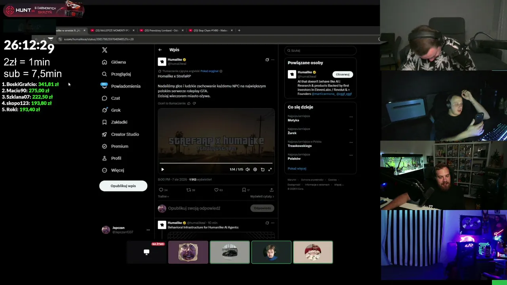Open Profil in the sidebar
This screenshot has width=507, height=285.
(112, 158)
